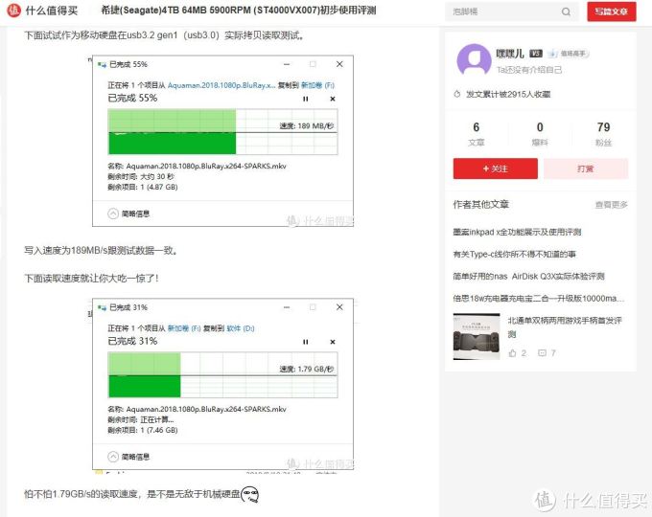Click the red 写篇文章 button
This screenshot has width=652, height=517.
612,11
